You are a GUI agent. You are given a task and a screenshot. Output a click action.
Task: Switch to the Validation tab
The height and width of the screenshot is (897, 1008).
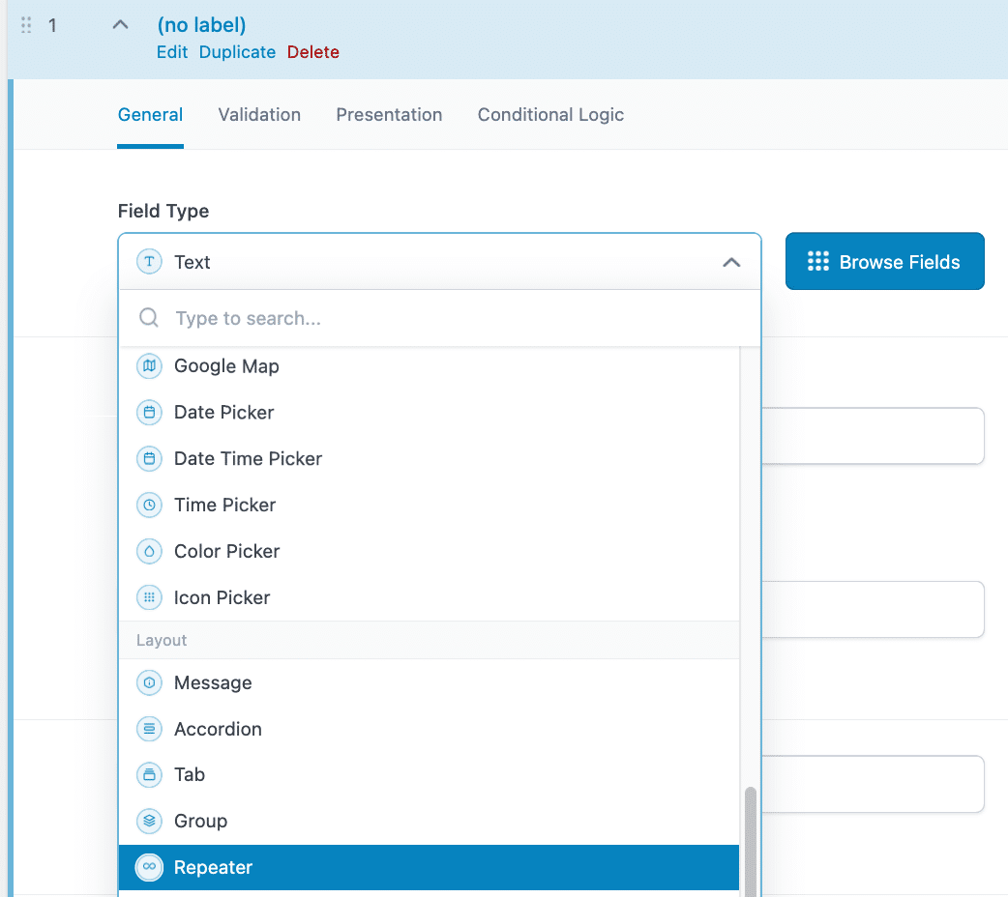click(259, 115)
